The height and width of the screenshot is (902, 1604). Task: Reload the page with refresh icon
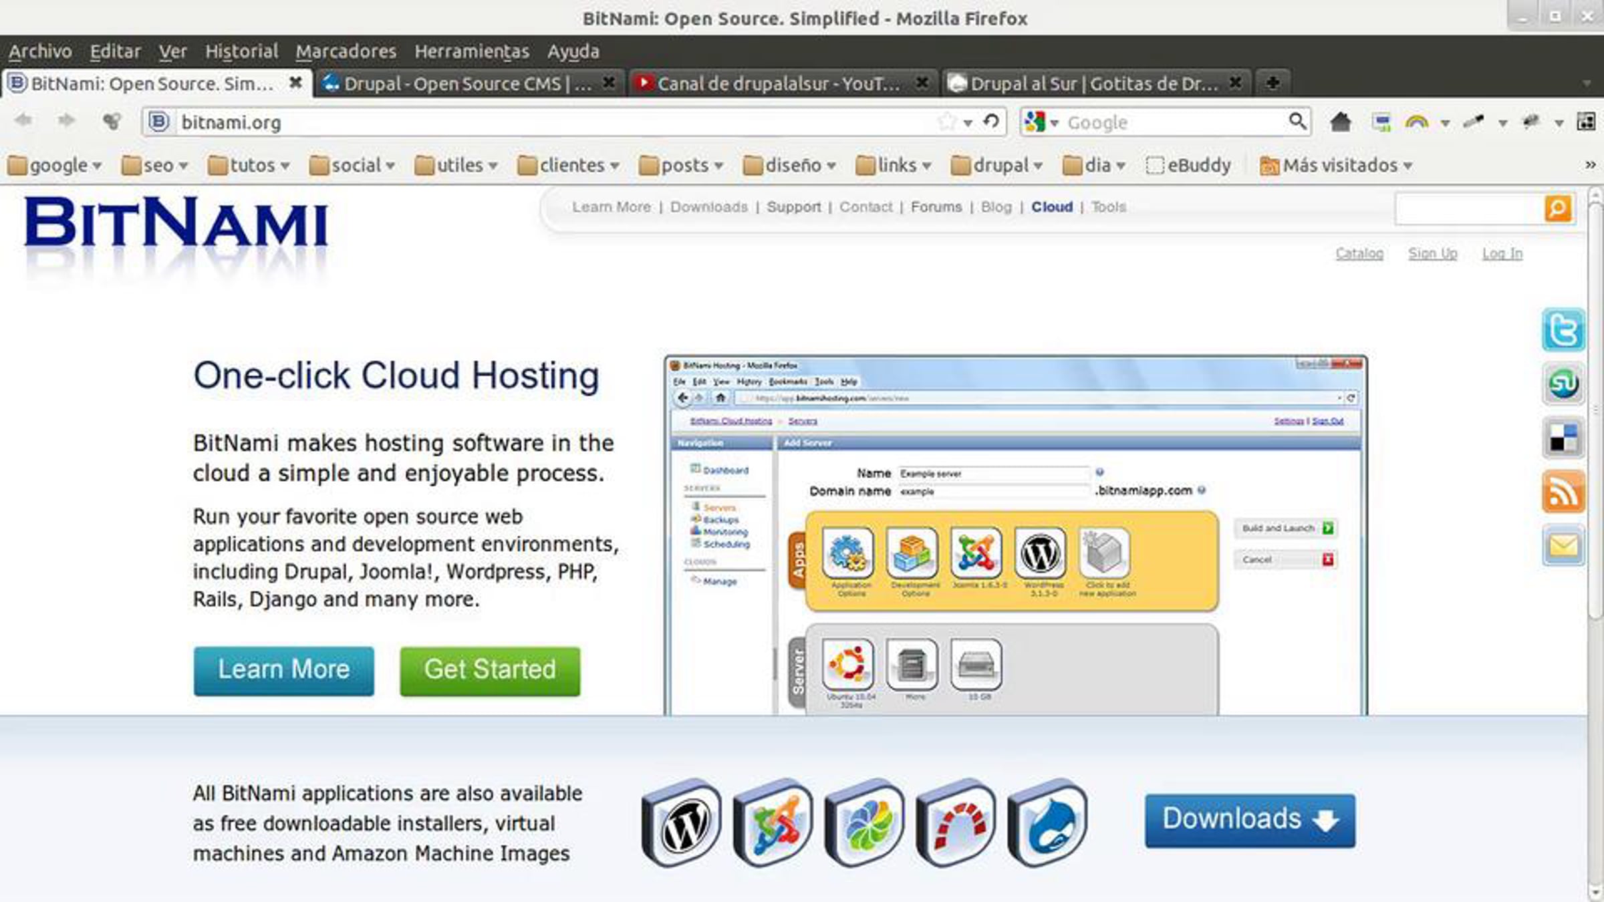(x=991, y=122)
